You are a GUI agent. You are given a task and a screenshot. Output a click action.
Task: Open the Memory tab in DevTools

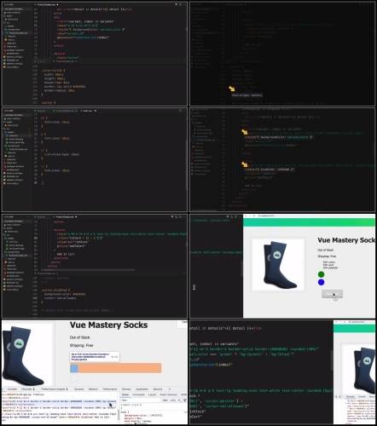(126, 389)
